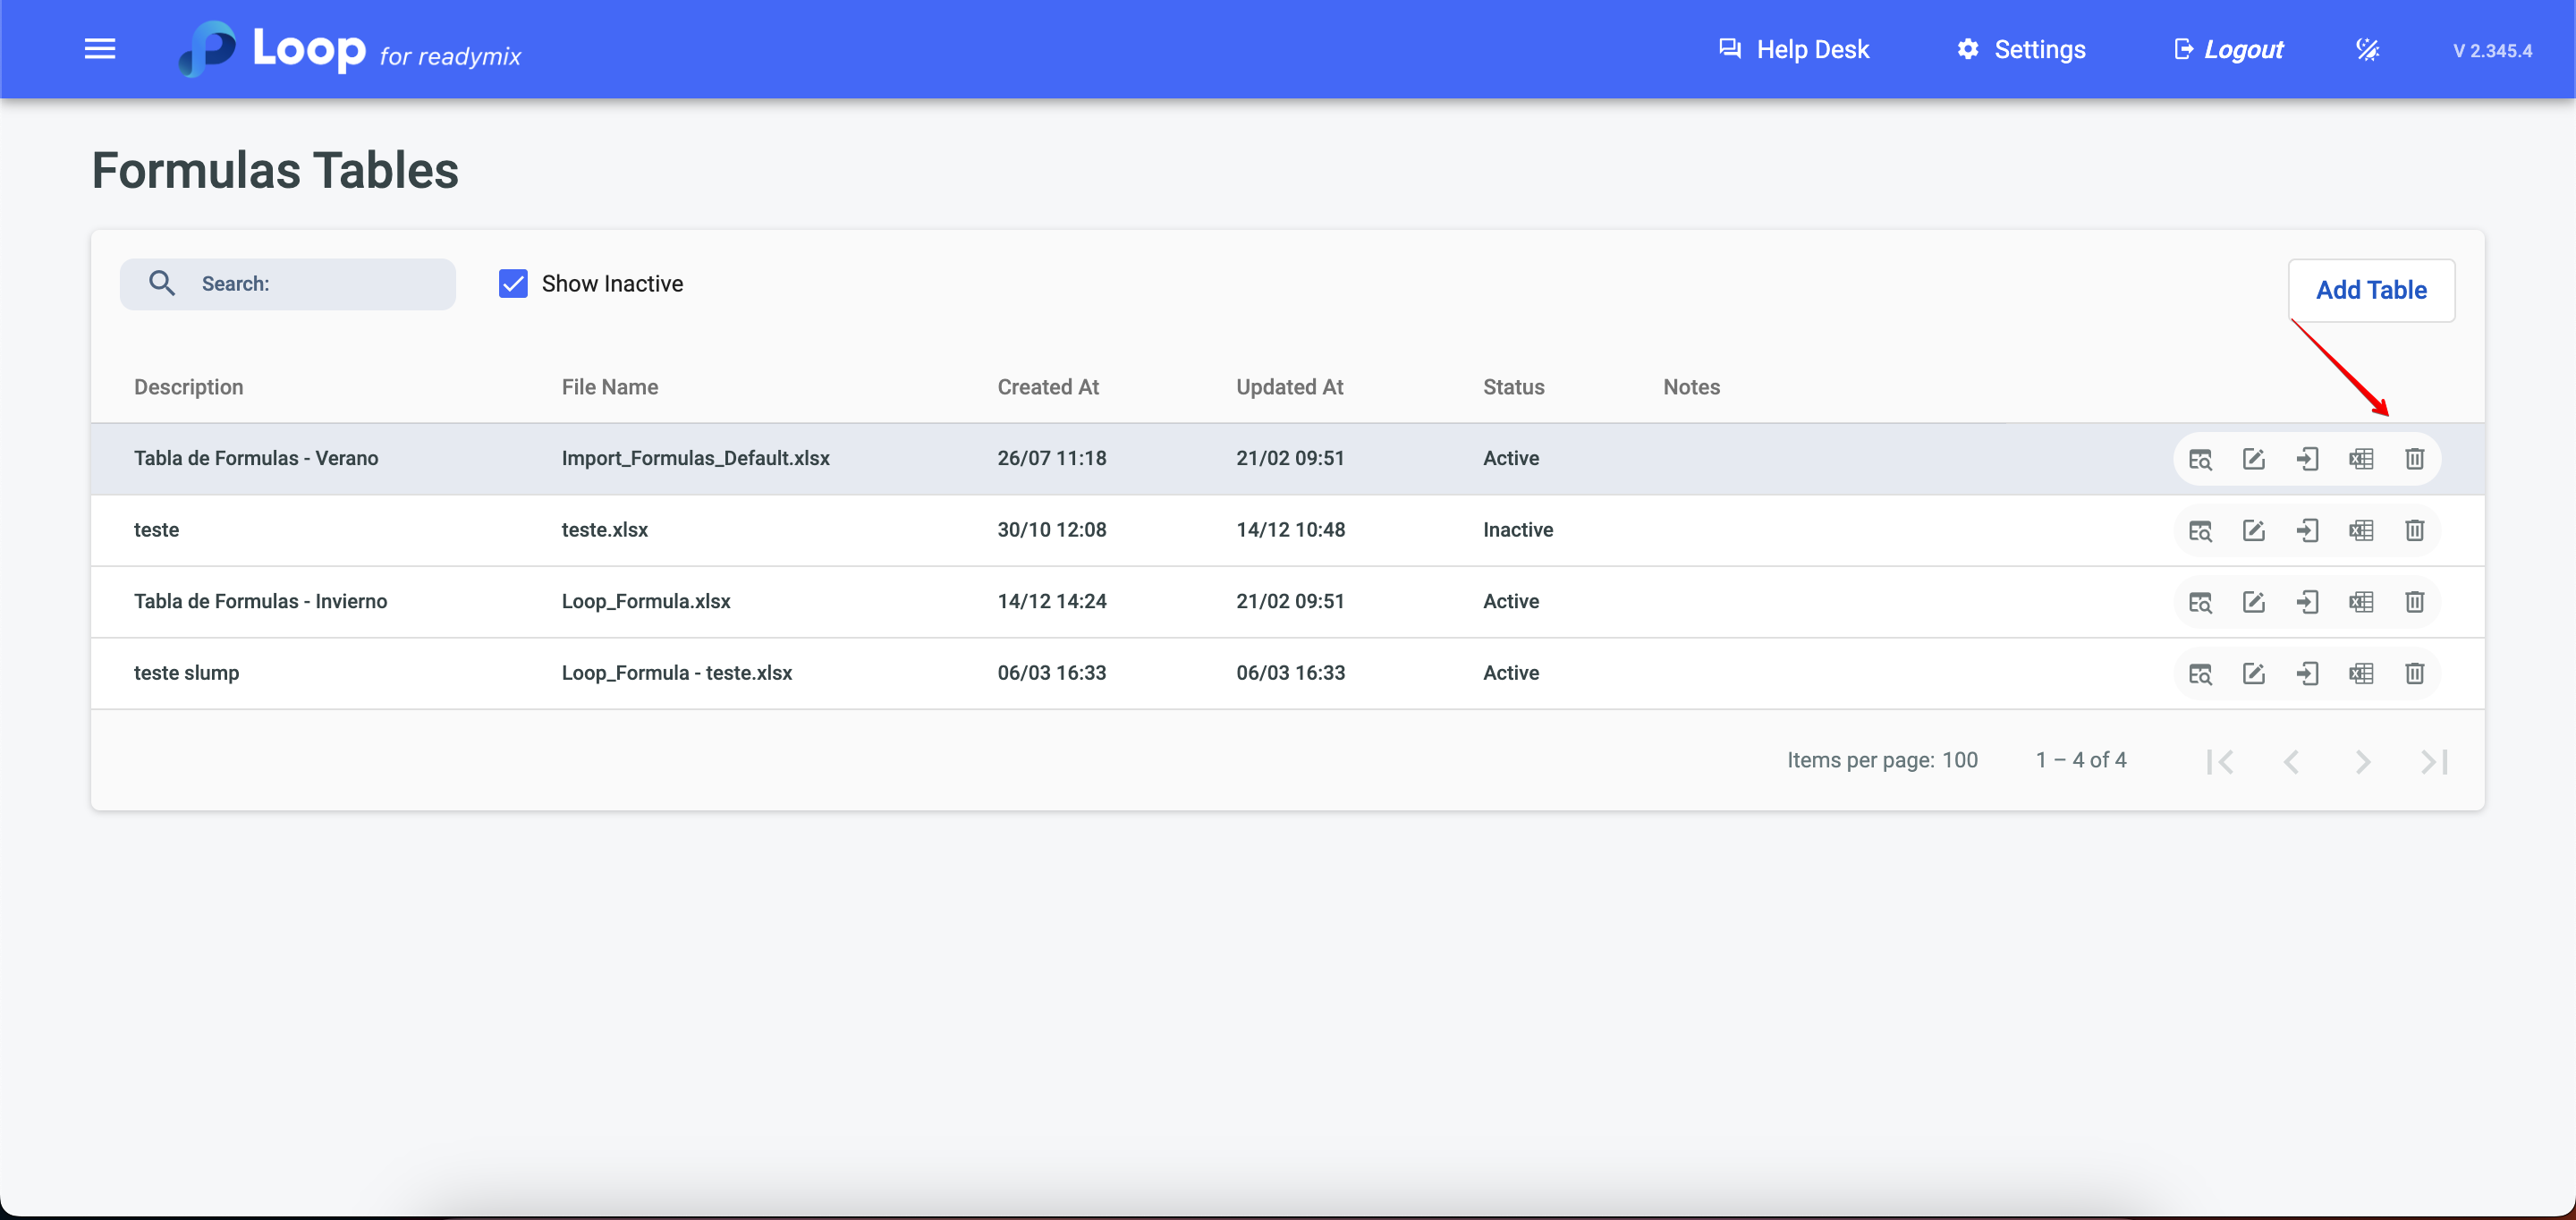This screenshot has width=2576, height=1220.
Task: Click the Add Table button
Action: point(2370,290)
